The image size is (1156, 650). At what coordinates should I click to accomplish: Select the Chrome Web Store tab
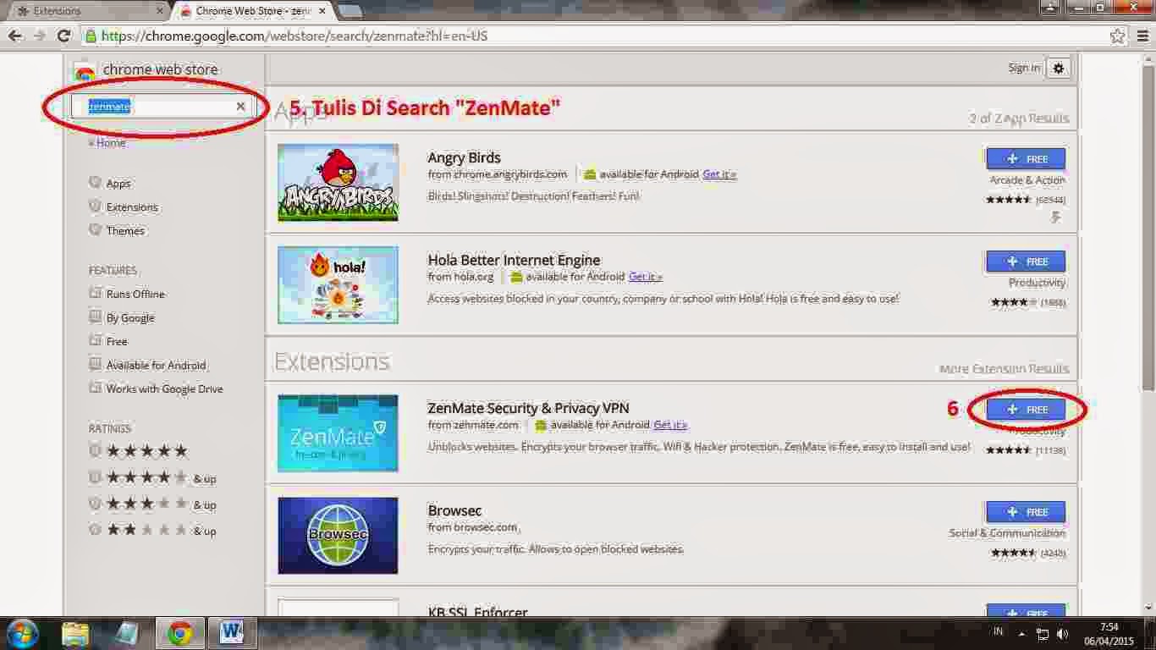click(x=251, y=11)
